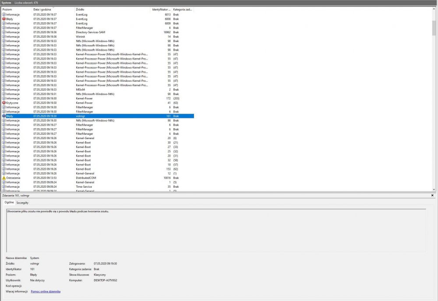438x301 pixels.
Task: Click the icon of selected volmgr error row
Action: (x=4, y=116)
